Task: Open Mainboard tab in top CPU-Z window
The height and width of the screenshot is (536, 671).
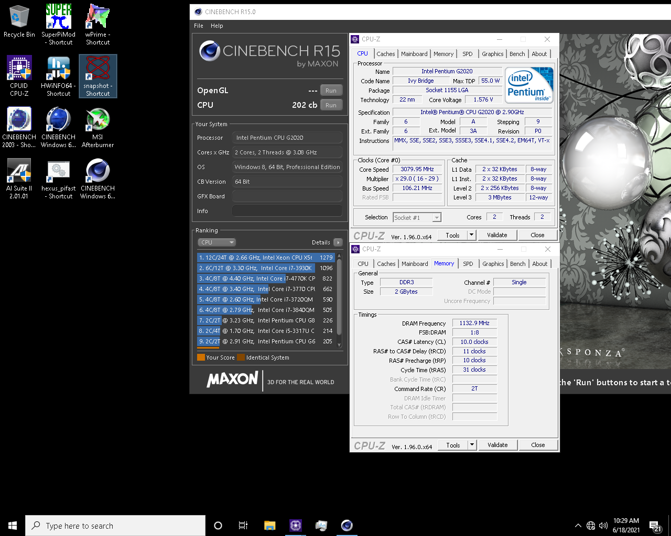Action: [x=414, y=54]
